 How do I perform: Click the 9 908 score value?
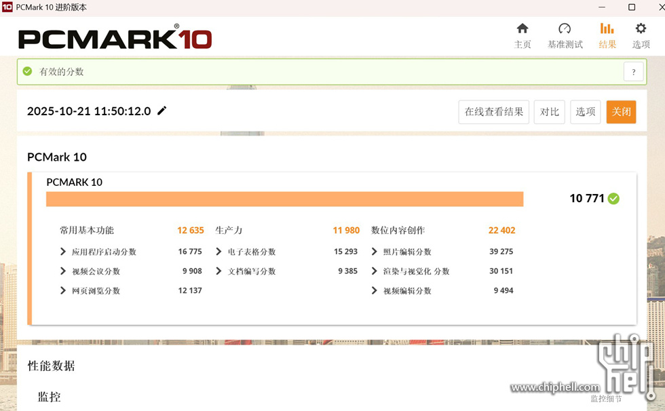192,271
